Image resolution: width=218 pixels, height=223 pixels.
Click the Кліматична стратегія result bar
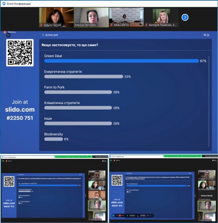pos(78,108)
